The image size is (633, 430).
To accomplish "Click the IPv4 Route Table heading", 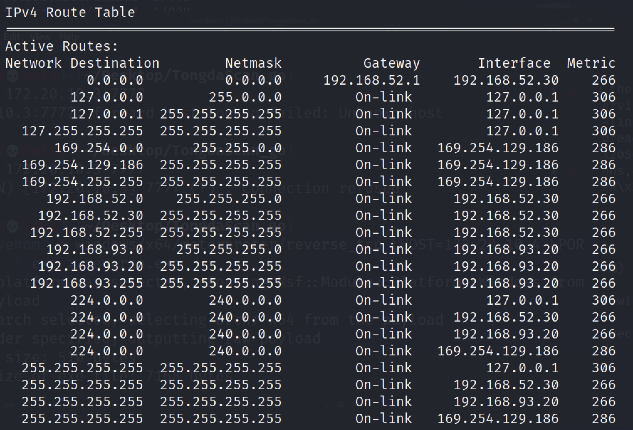I will point(70,13).
